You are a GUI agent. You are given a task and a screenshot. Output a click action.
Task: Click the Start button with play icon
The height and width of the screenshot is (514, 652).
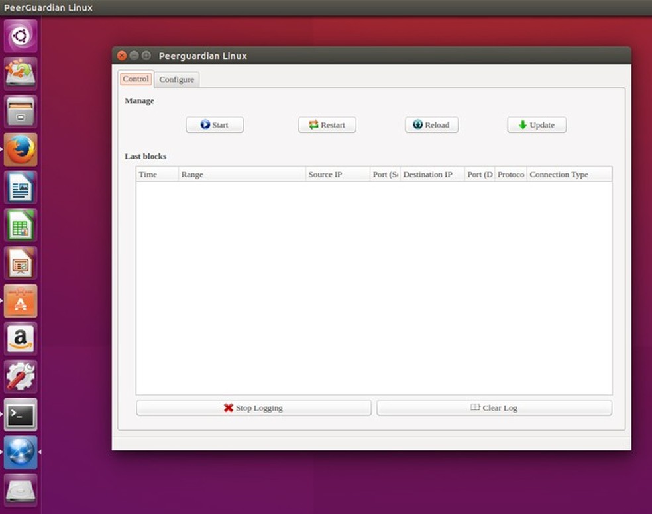coord(214,125)
